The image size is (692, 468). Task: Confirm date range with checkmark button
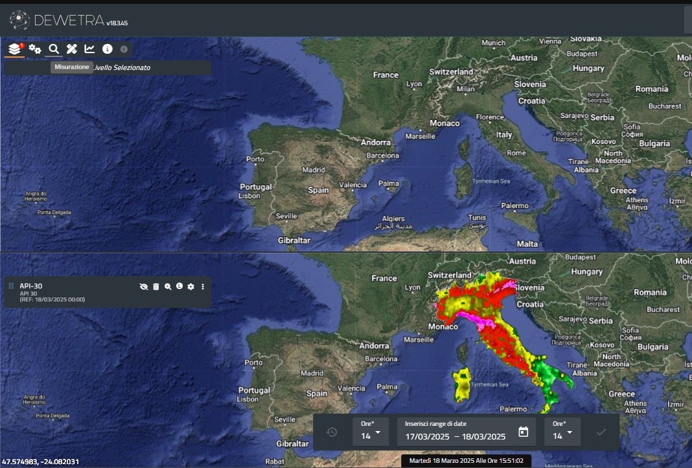pyautogui.click(x=601, y=432)
